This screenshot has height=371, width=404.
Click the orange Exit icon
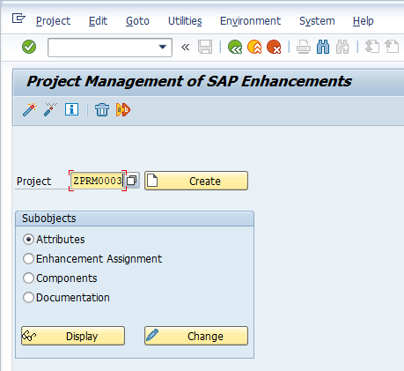click(254, 47)
